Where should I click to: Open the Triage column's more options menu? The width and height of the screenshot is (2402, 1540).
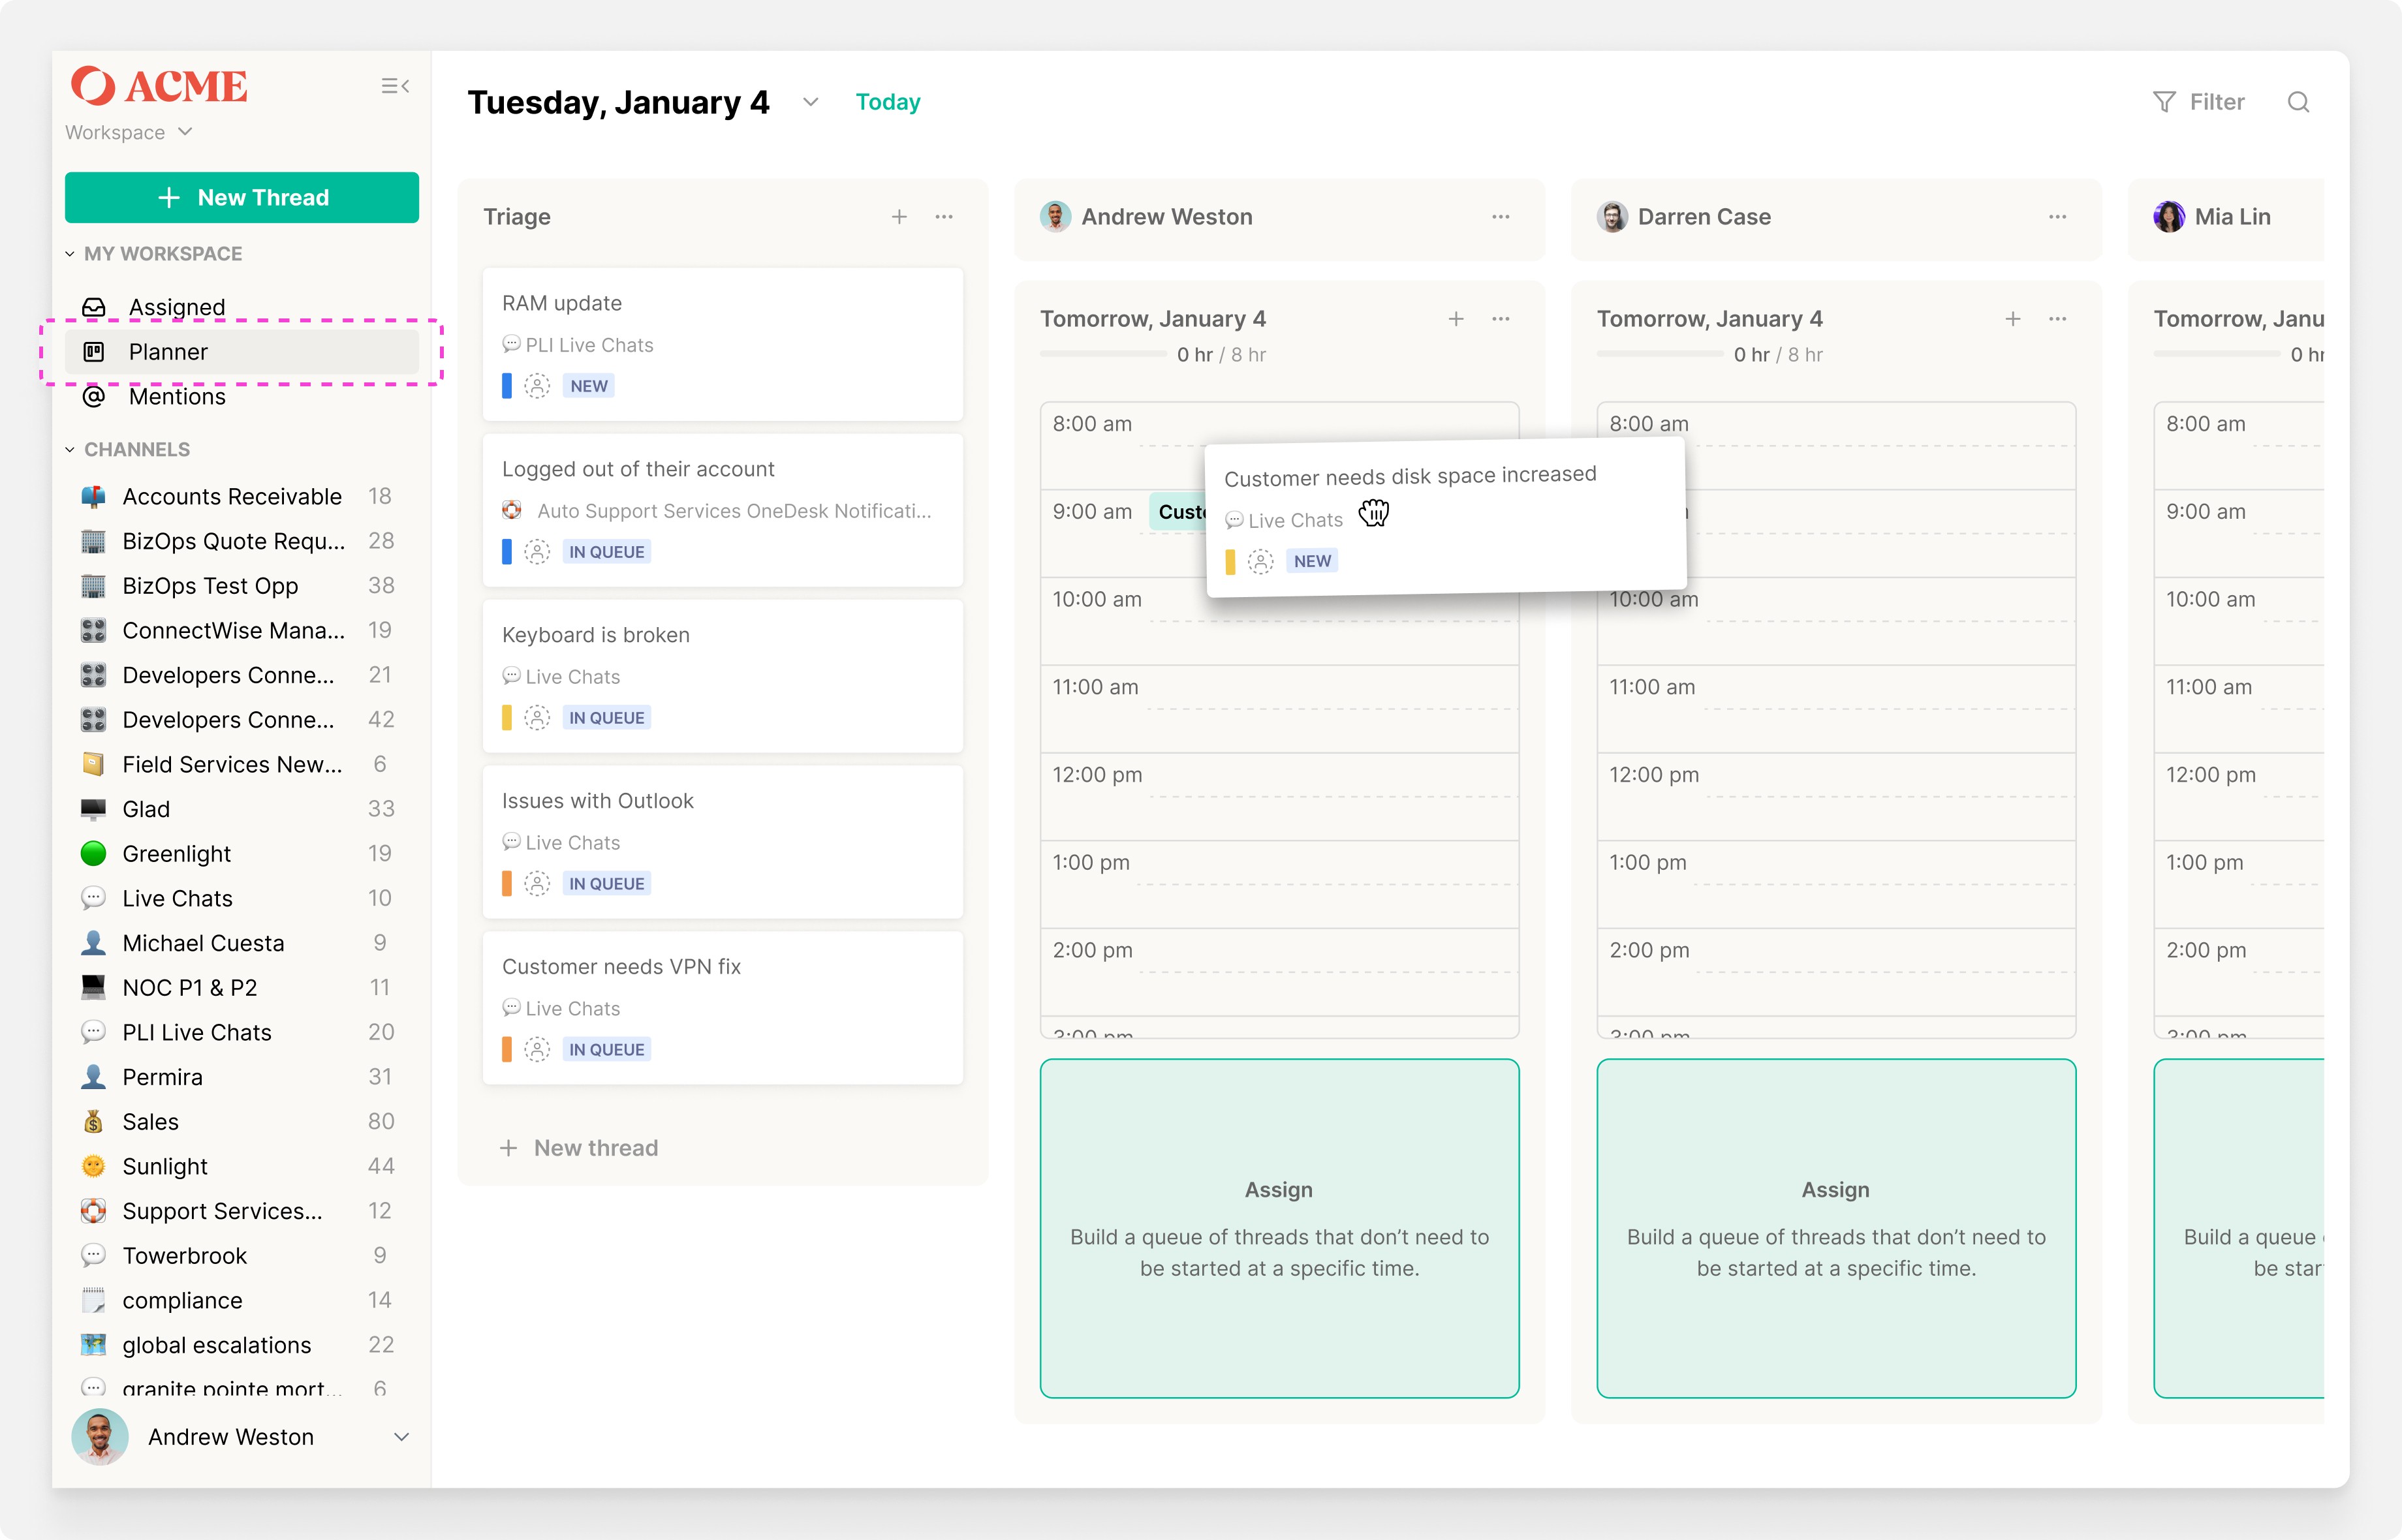pos(944,217)
